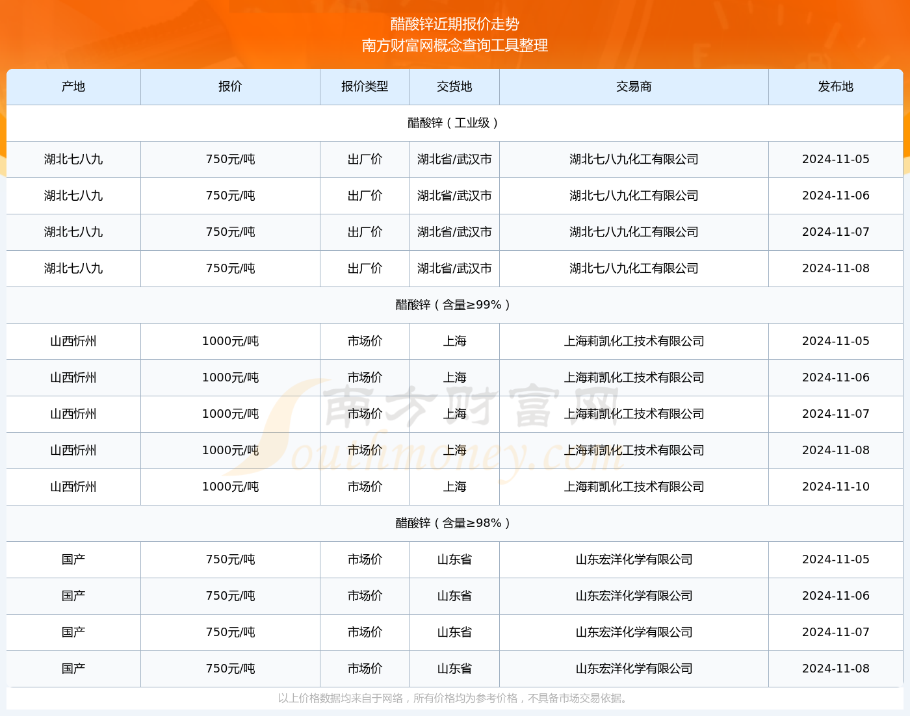
Task: Click 出厂价 in 湖北七八九 row dated 2024-11-07
Action: pos(365,232)
